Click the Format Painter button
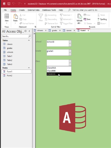 [x=27, y=23]
